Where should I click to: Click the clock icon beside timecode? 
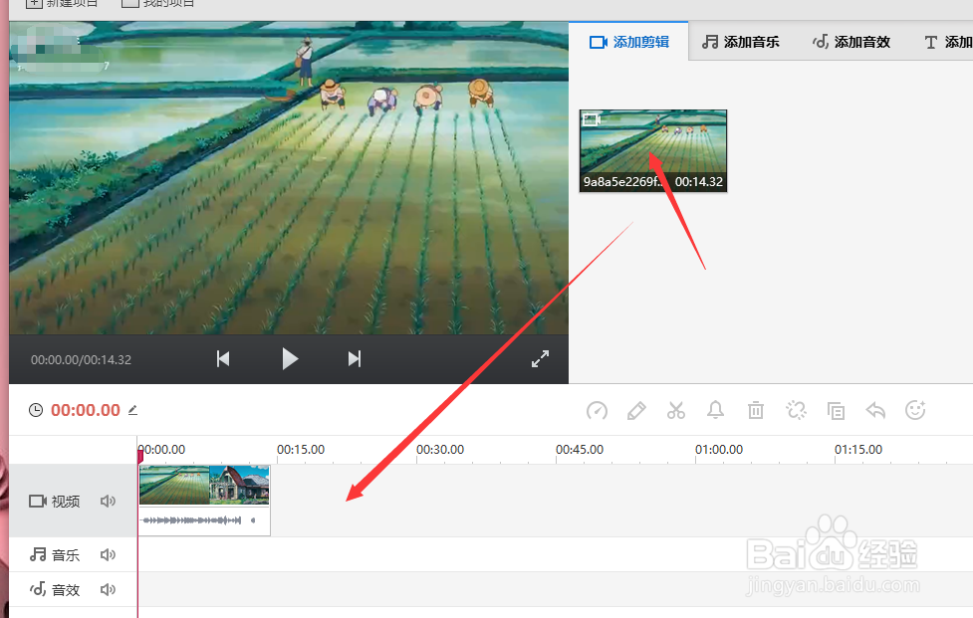click(x=36, y=410)
